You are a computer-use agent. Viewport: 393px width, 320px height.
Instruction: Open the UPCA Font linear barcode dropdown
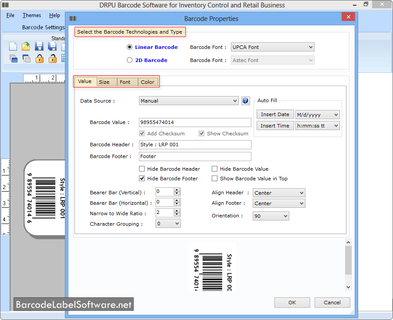(272, 47)
